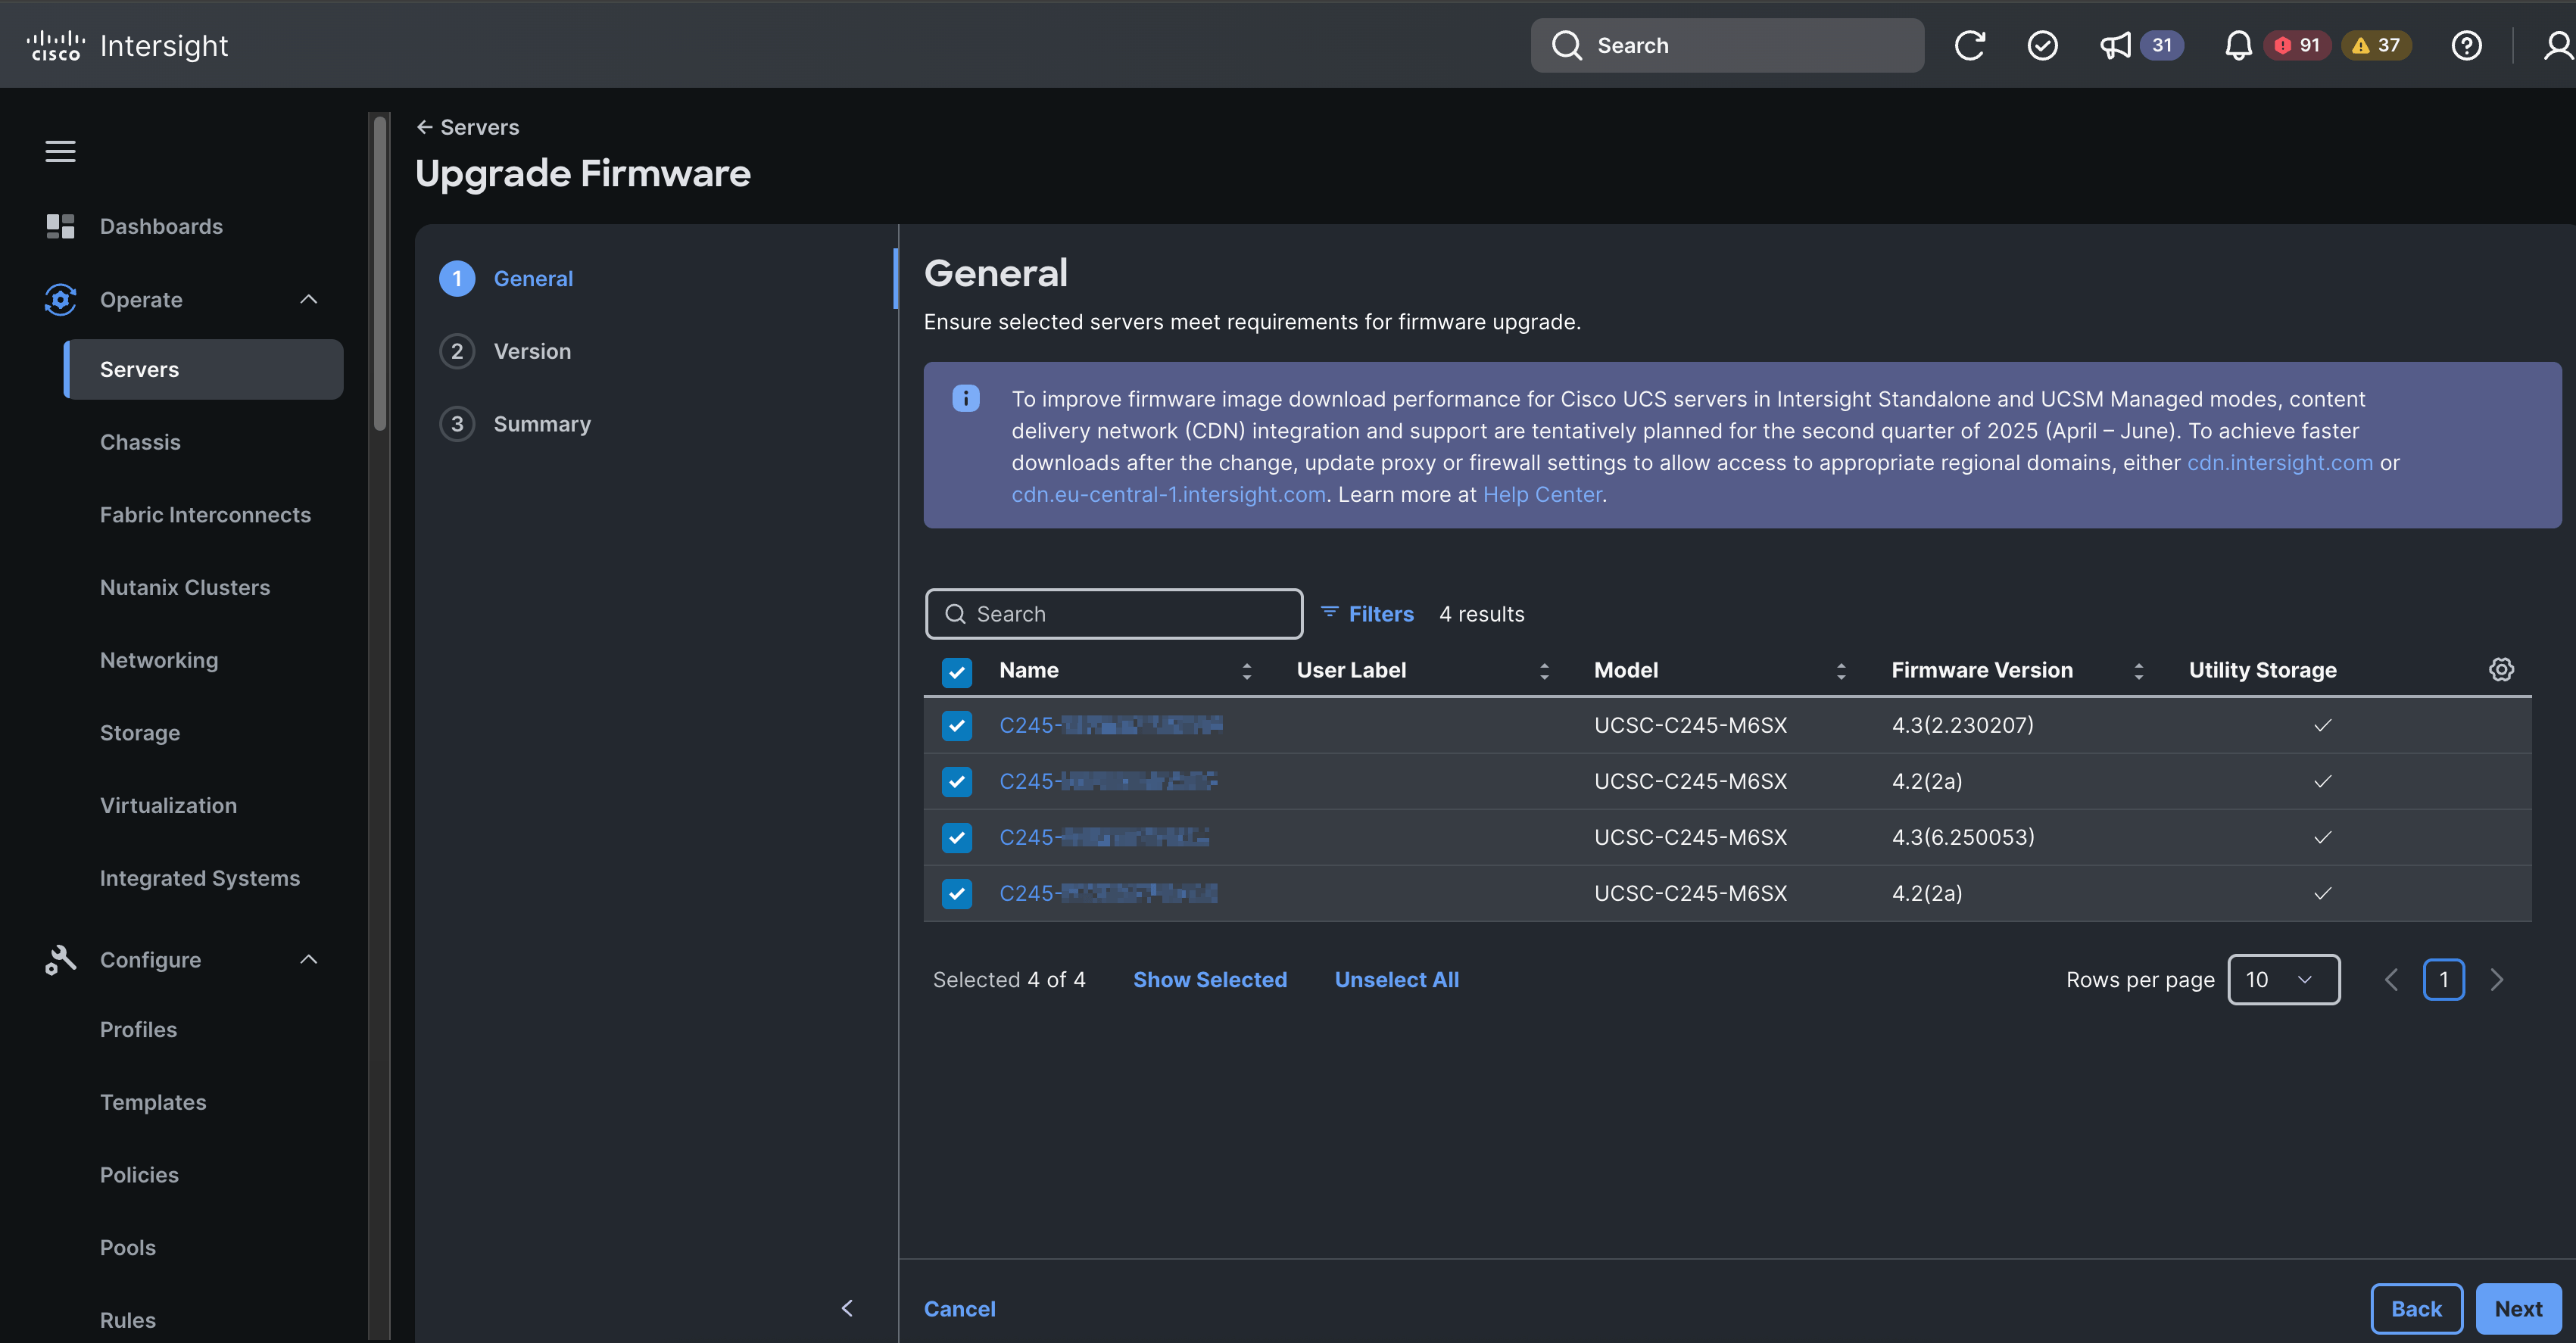2576x1343 pixels.
Task: Click the refresh icon in top bar
Action: coord(1969,45)
